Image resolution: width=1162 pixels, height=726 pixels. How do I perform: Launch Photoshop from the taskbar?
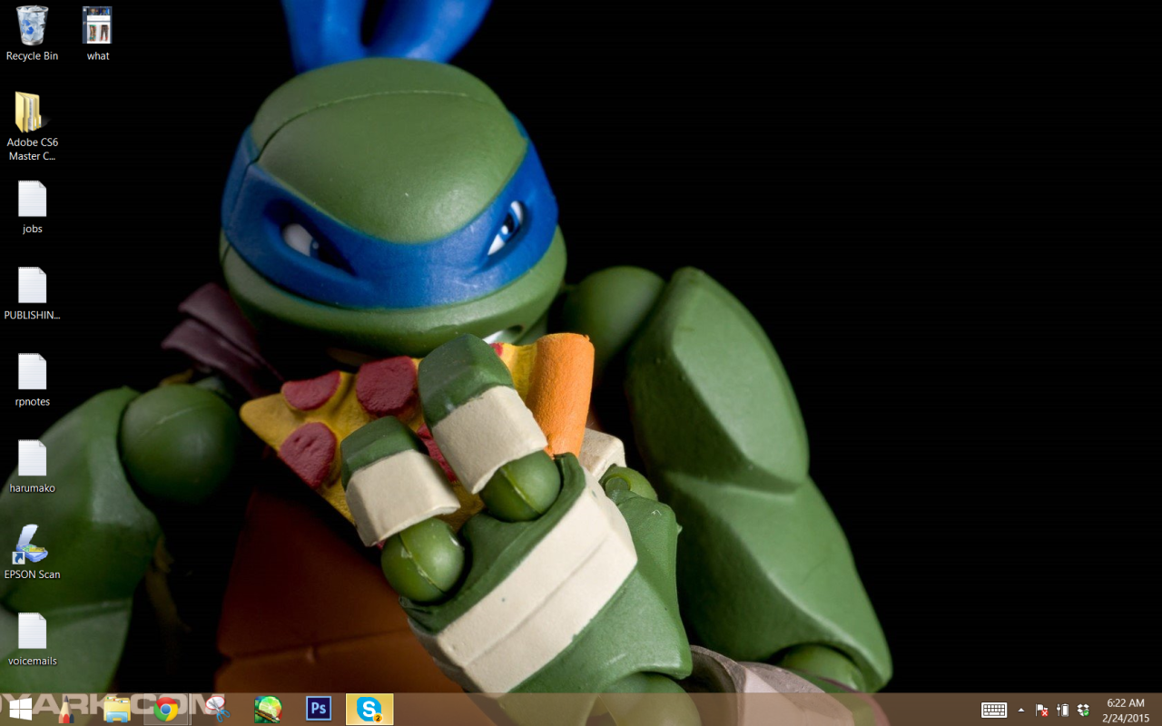(x=319, y=709)
